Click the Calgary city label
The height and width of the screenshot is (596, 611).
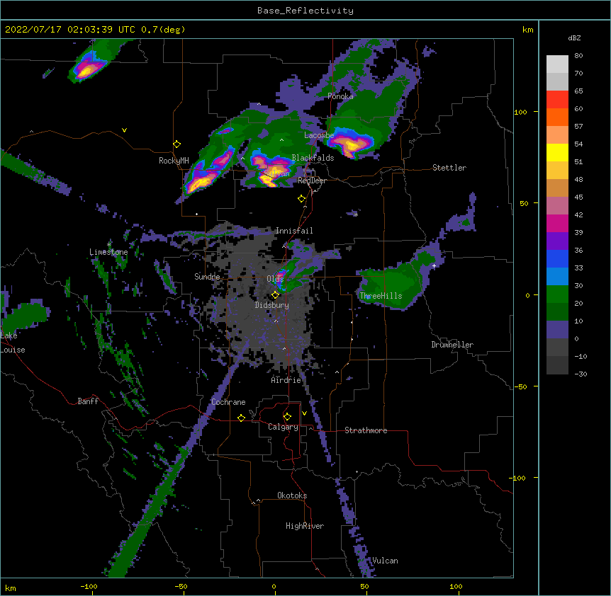pyautogui.click(x=283, y=427)
